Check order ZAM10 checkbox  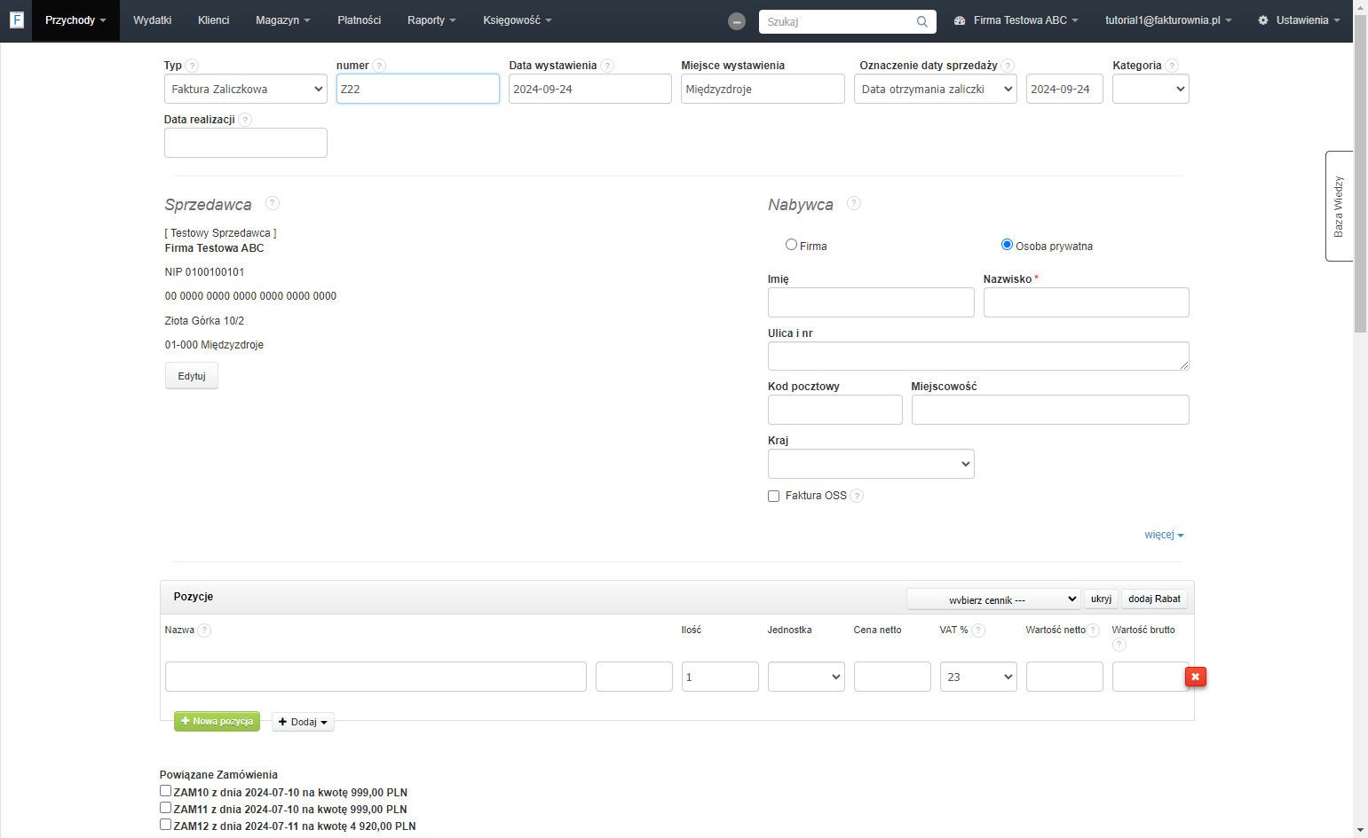pos(165,791)
